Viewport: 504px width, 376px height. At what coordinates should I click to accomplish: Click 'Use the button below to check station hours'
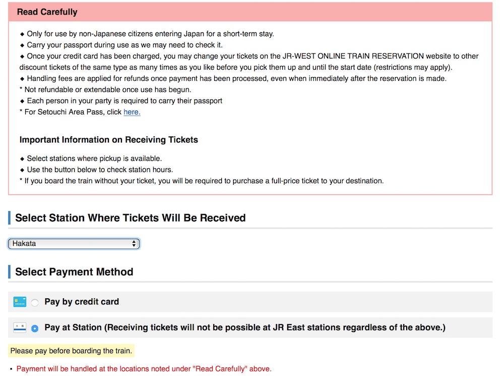[x=100, y=170]
